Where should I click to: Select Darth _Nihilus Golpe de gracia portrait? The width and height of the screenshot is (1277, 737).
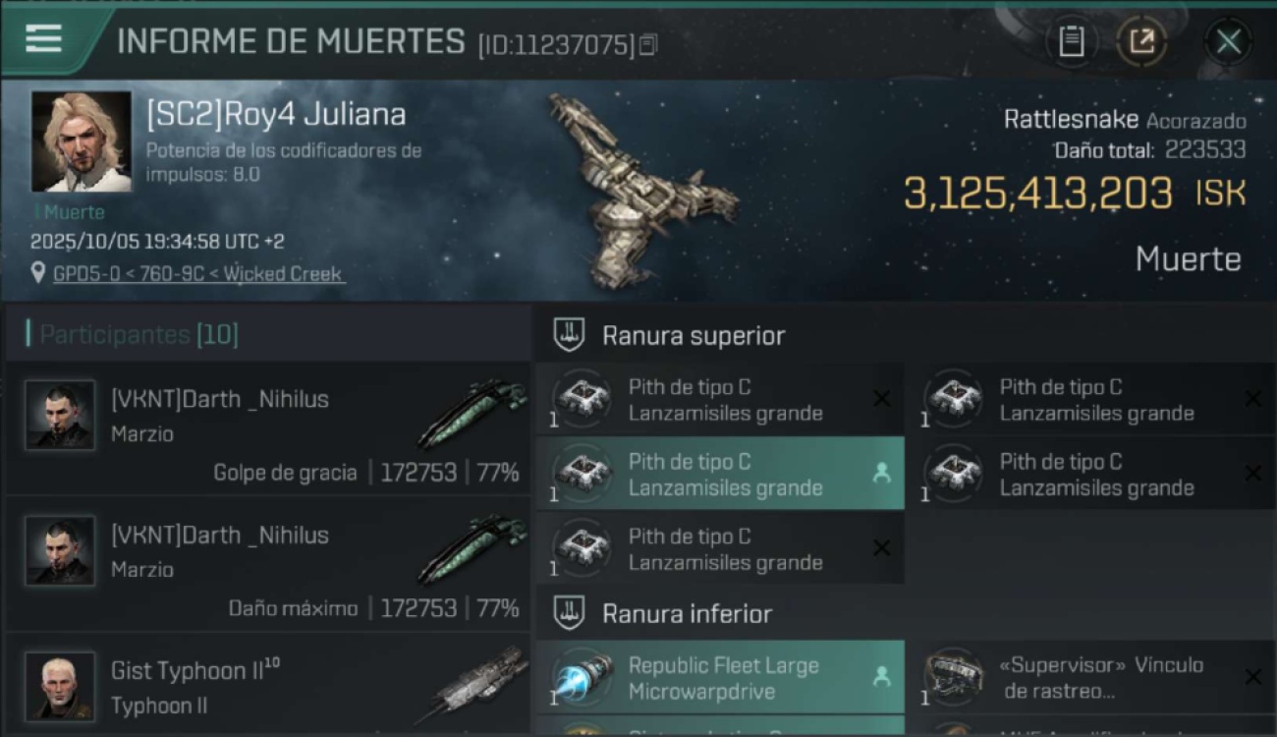point(61,415)
